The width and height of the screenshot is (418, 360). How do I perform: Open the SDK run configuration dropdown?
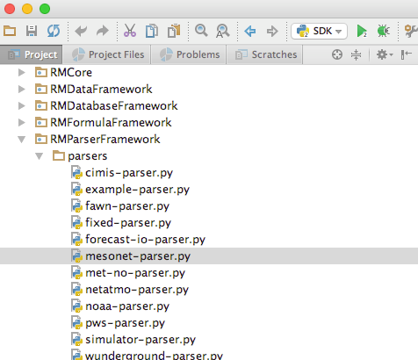point(319,31)
